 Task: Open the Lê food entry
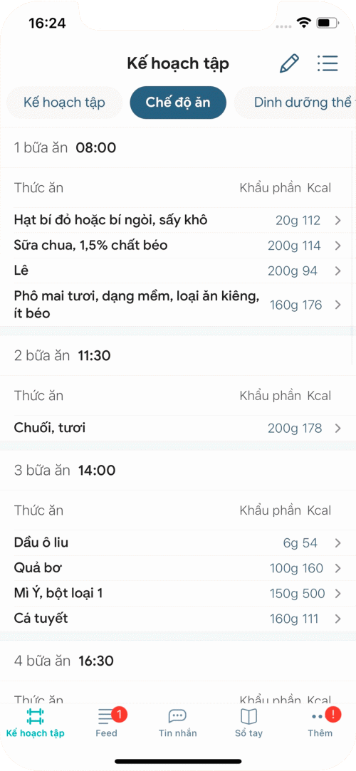tap(178, 271)
